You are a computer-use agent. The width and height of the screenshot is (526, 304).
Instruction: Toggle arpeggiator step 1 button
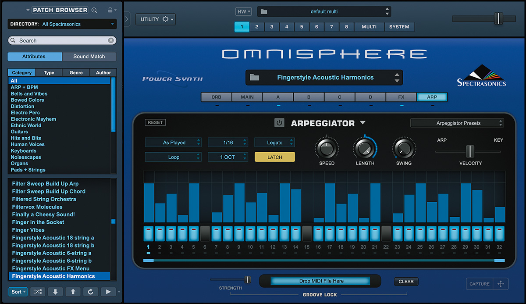[x=148, y=233]
